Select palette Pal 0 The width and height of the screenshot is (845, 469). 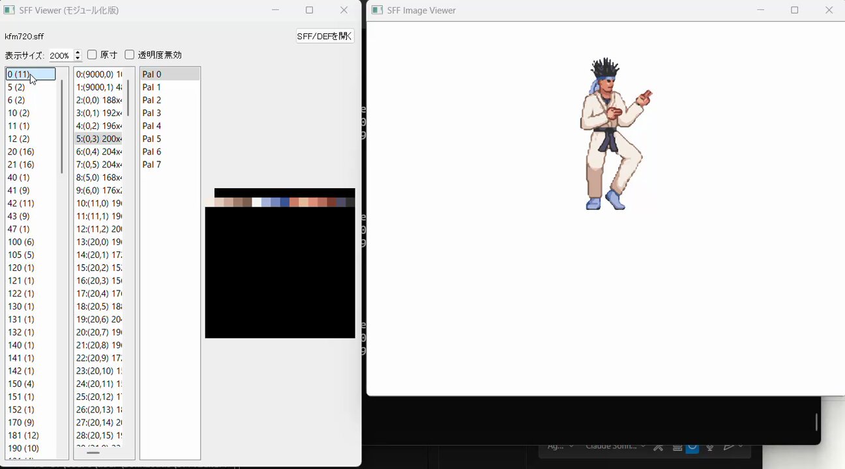(x=170, y=74)
